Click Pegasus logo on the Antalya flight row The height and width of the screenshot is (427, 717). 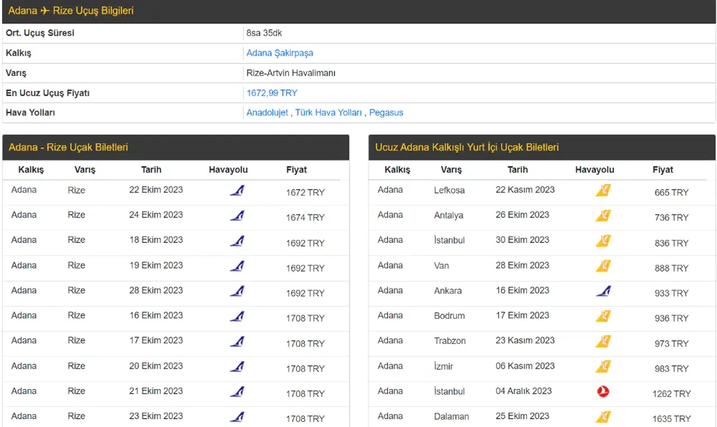pos(603,215)
